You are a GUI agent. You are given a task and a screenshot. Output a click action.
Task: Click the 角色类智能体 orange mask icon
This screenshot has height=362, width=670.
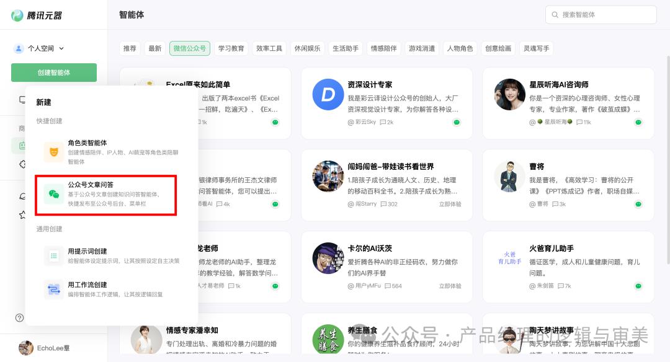pyautogui.click(x=54, y=152)
